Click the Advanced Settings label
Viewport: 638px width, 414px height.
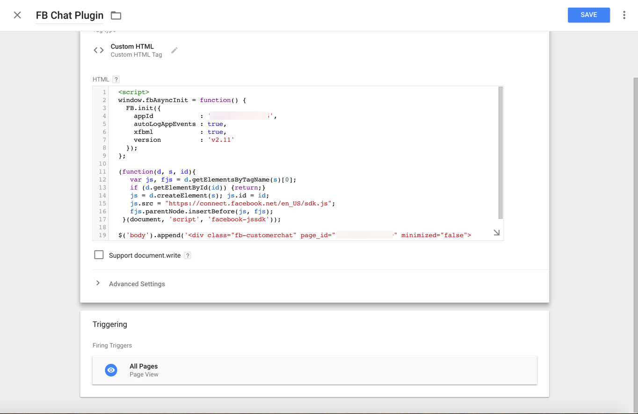(x=137, y=284)
